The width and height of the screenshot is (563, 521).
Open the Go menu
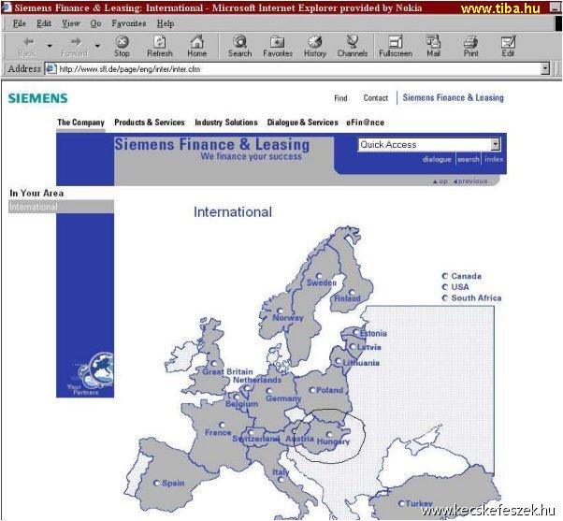pos(95,23)
